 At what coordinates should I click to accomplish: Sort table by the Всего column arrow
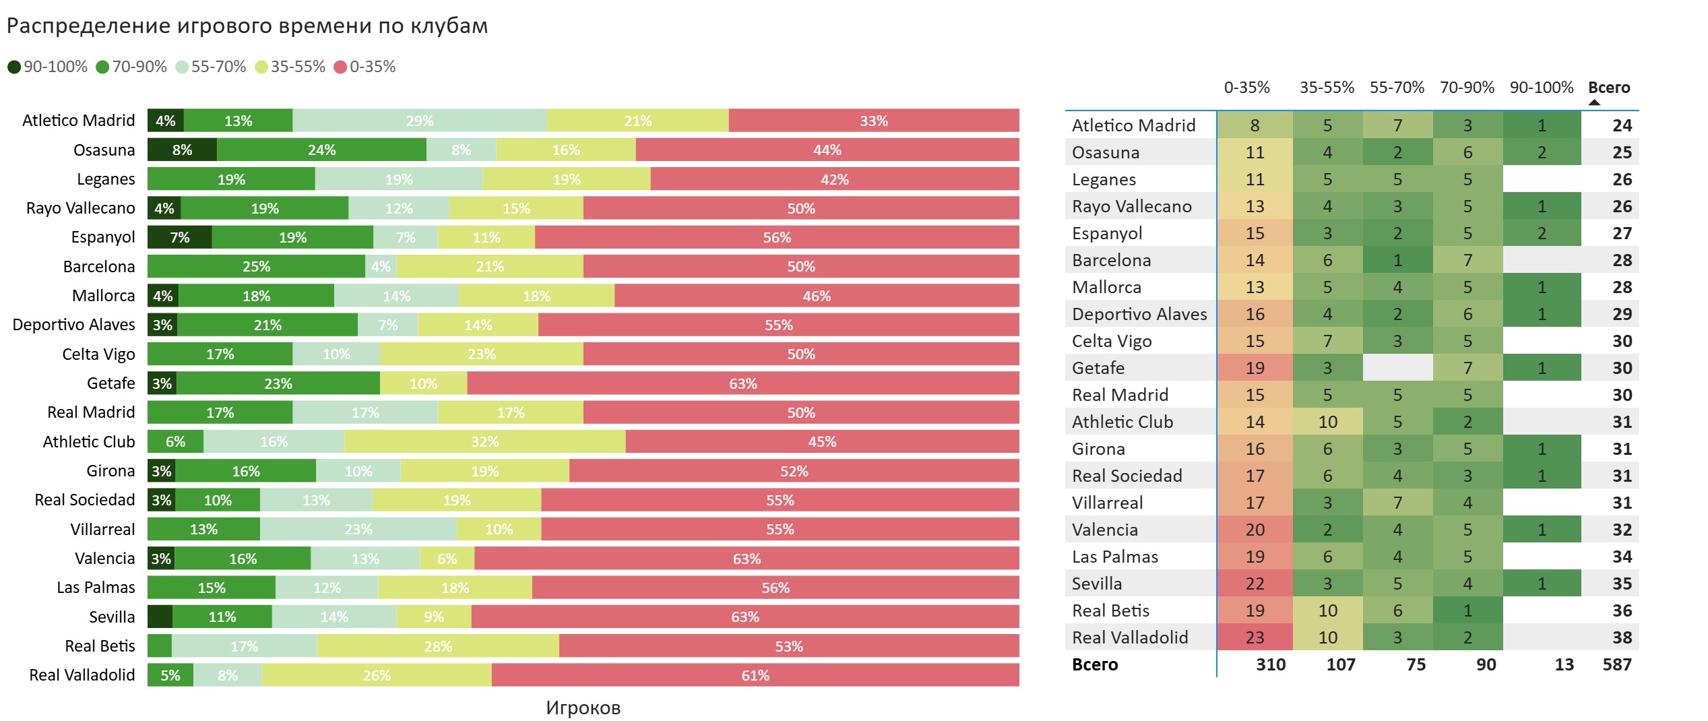tap(1594, 102)
